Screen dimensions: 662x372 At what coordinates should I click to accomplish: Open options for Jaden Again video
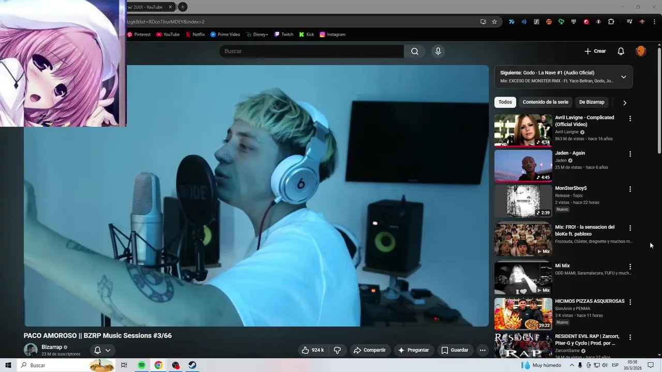point(630,154)
